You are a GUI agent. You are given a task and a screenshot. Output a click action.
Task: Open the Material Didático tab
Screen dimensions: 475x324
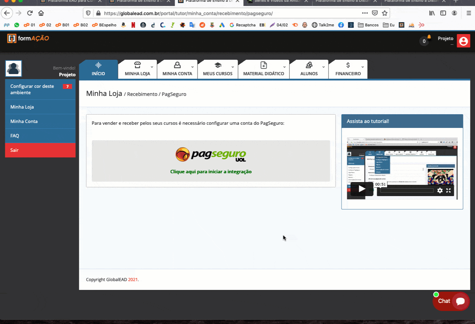[x=263, y=69]
